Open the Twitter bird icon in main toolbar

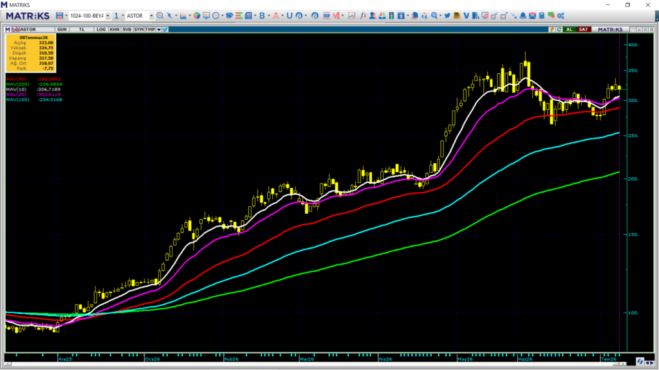[x=447, y=15]
